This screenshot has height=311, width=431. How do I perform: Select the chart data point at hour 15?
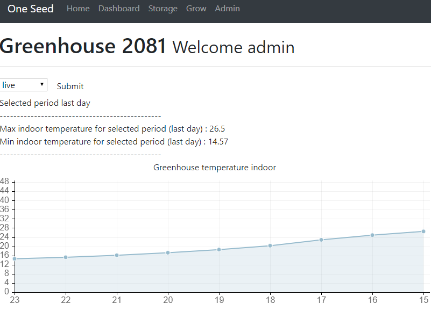[x=423, y=232]
